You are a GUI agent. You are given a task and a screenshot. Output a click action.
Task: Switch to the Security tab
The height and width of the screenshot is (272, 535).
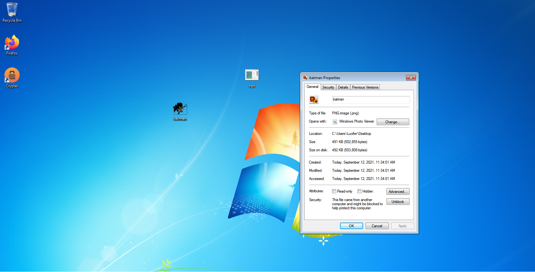coord(328,87)
